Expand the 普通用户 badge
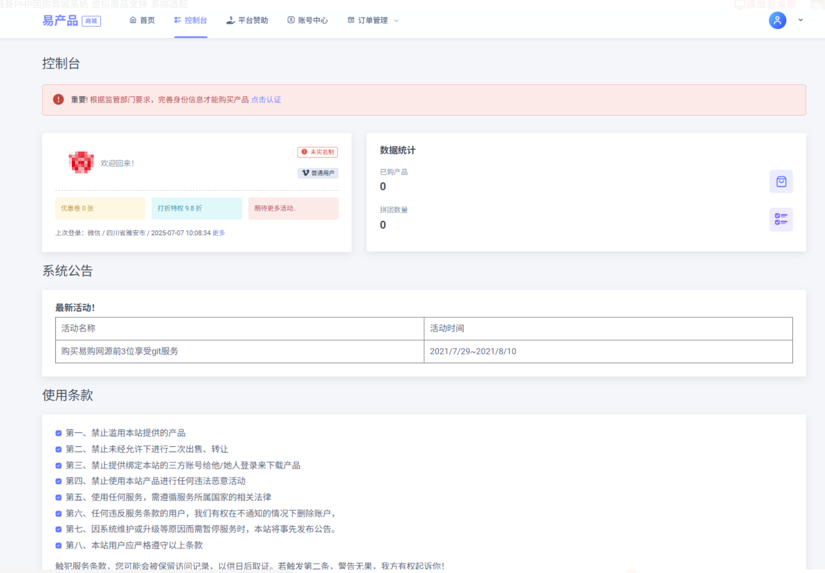Image resolution: width=825 pixels, height=573 pixels. click(x=318, y=173)
